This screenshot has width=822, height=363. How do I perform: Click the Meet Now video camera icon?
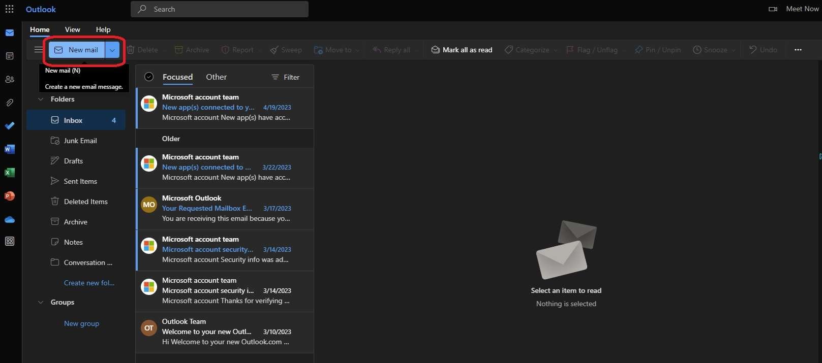773,9
